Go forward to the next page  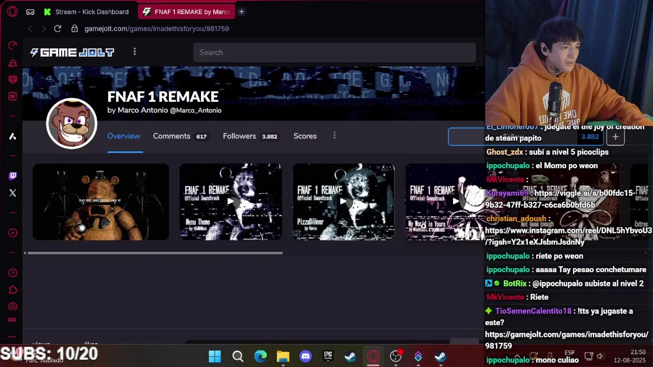(x=43, y=29)
